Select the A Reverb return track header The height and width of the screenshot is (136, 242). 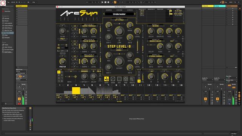click(208, 6)
